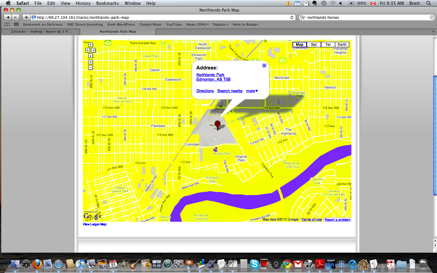Screen dimensions: 437x273
Task: Open the Window menu
Action: (x=133, y=3)
